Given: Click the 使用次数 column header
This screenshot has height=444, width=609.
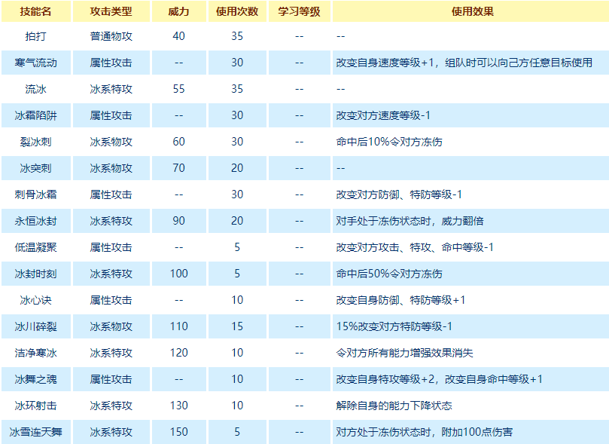Looking at the screenshot, I should pyautogui.click(x=237, y=12).
